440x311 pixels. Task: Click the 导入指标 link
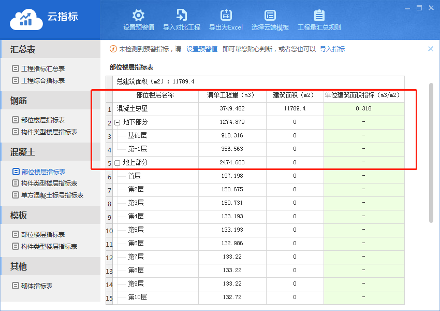click(332, 49)
